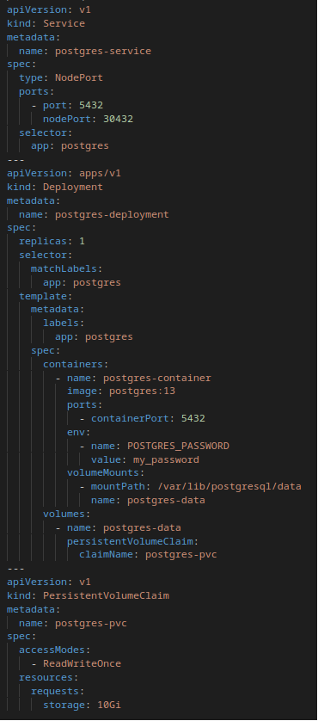
Task: Click the 'POSTGRES_PASSWORD' env name
Action: coord(178,446)
